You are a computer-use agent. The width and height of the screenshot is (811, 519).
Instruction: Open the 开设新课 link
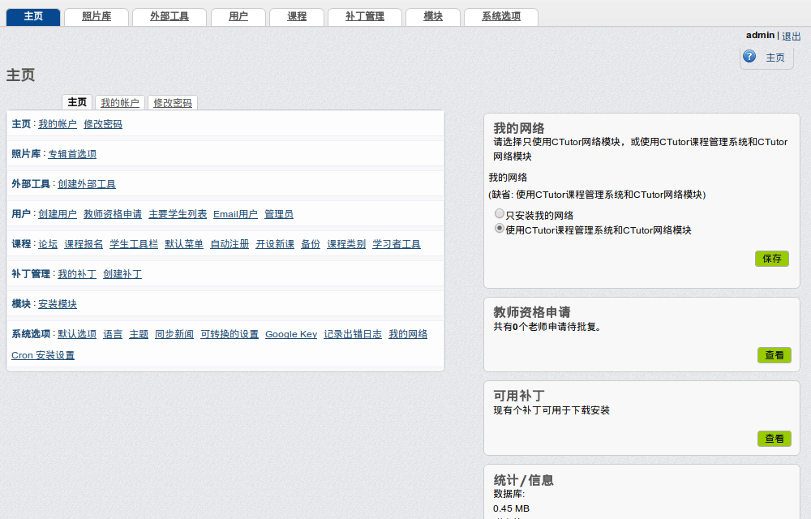tap(274, 243)
